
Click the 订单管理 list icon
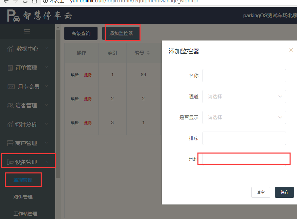[x=10, y=68]
